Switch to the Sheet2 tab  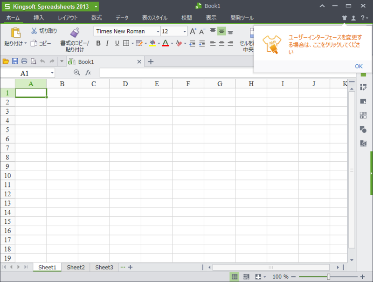76,267
